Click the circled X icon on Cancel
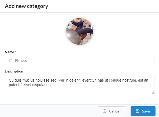 pos(105,111)
